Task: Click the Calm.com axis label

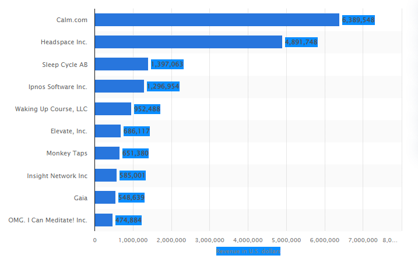Action: [x=72, y=20]
